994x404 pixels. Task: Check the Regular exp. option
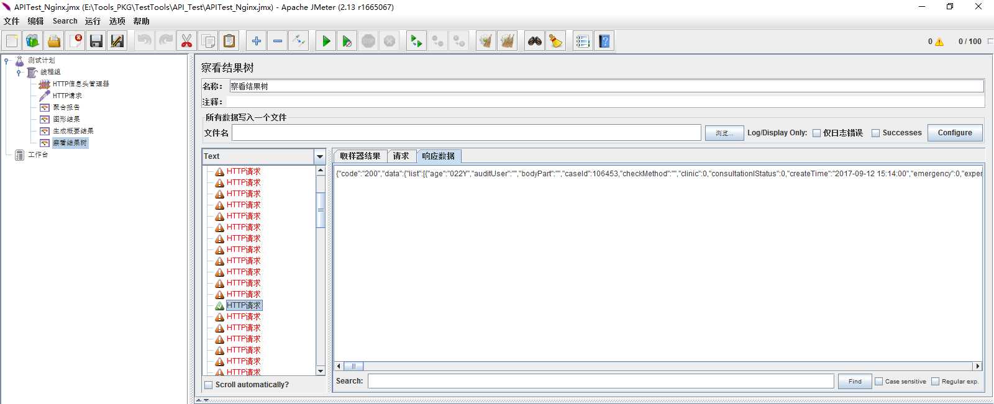[935, 381]
